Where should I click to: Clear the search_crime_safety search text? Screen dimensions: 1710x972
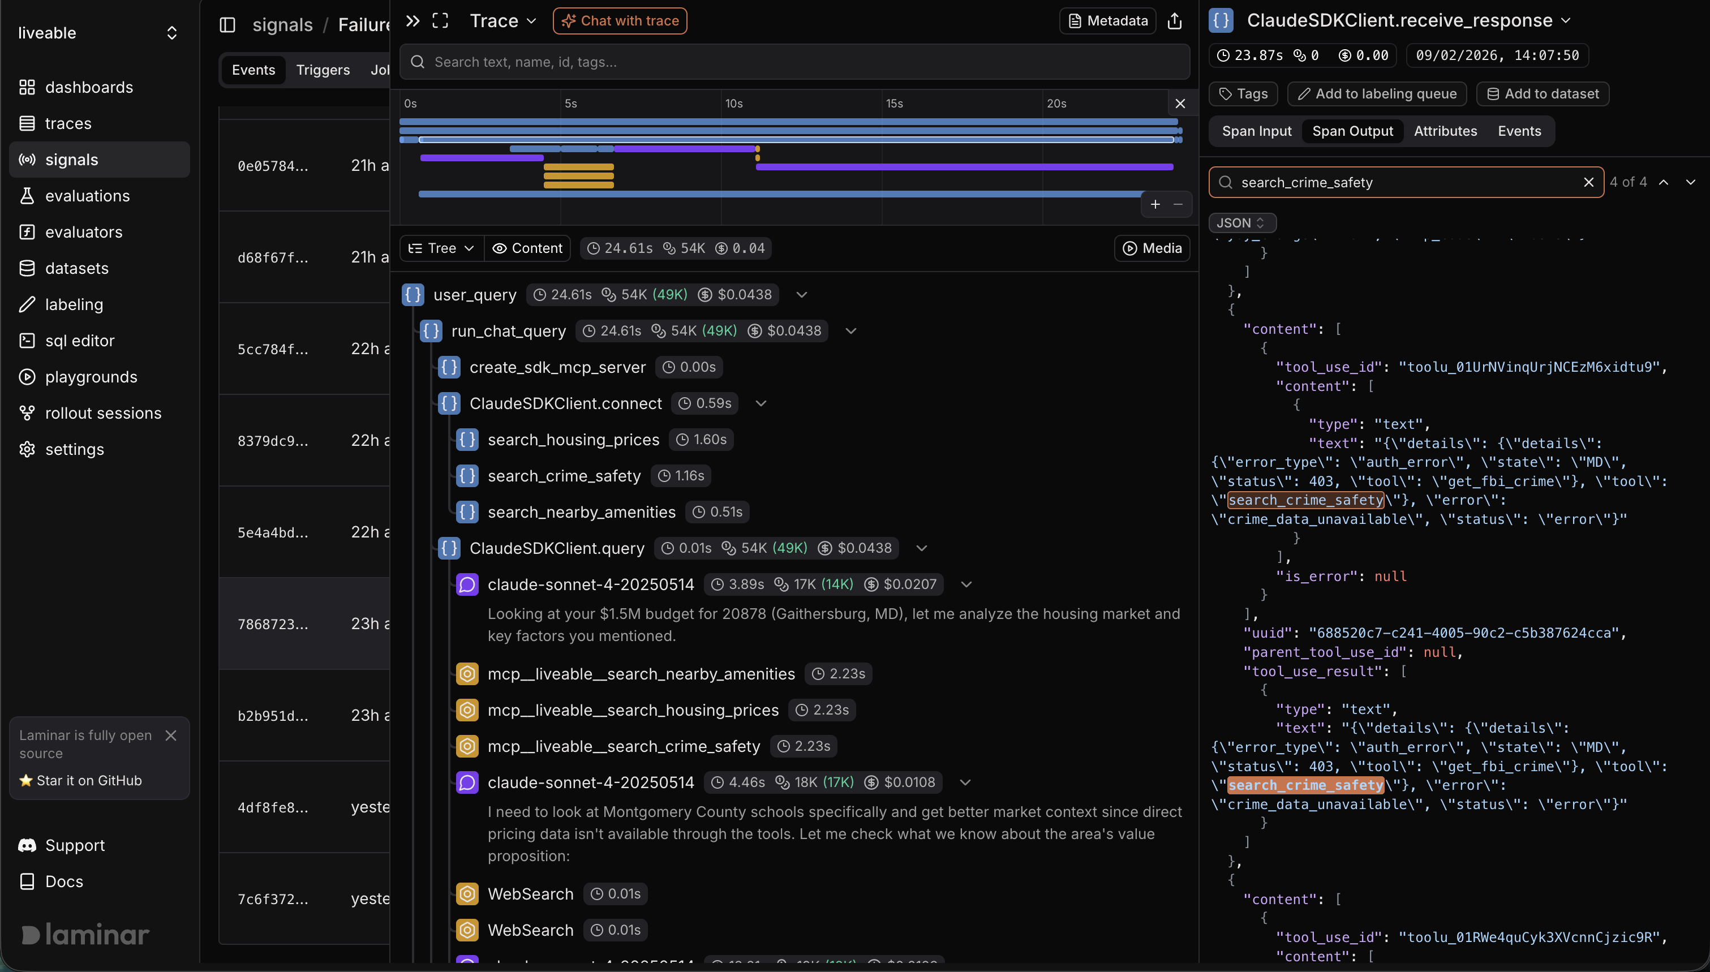coord(1588,182)
